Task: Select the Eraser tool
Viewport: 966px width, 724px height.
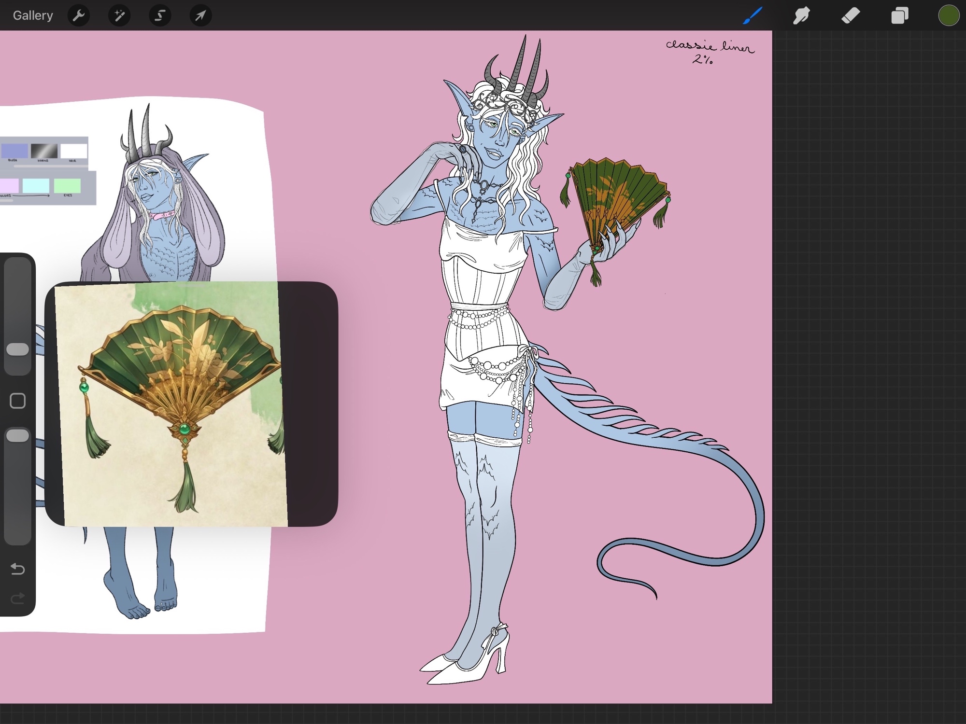Action: (851, 15)
